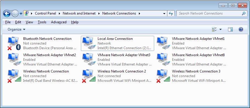Click the Refresh button beside the address bar
Screen dimensions: 250x108
(x=171, y=13)
